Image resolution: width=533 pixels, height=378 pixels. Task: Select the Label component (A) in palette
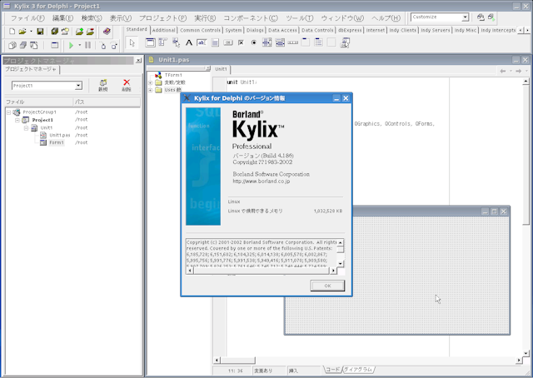click(189, 42)
